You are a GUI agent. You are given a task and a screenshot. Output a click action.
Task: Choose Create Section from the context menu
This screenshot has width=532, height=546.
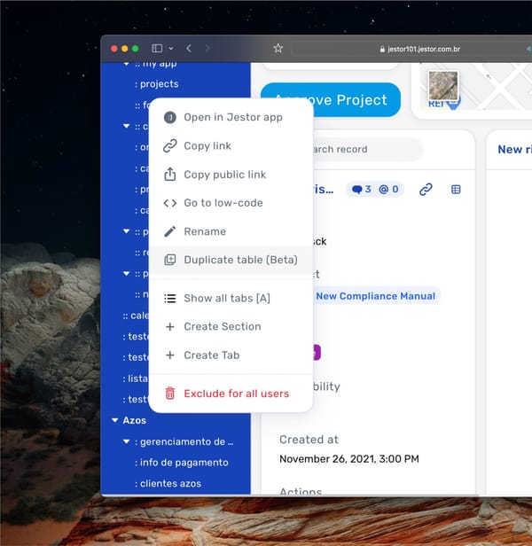coord(222,326)
